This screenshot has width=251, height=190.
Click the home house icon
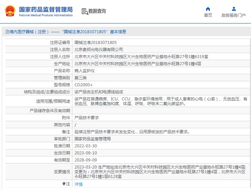click(208, 9)
